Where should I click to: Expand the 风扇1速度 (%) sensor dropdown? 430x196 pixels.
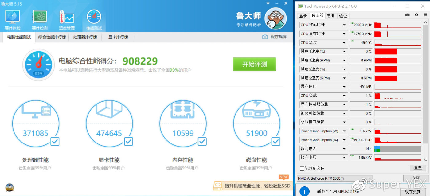point(344,51)
